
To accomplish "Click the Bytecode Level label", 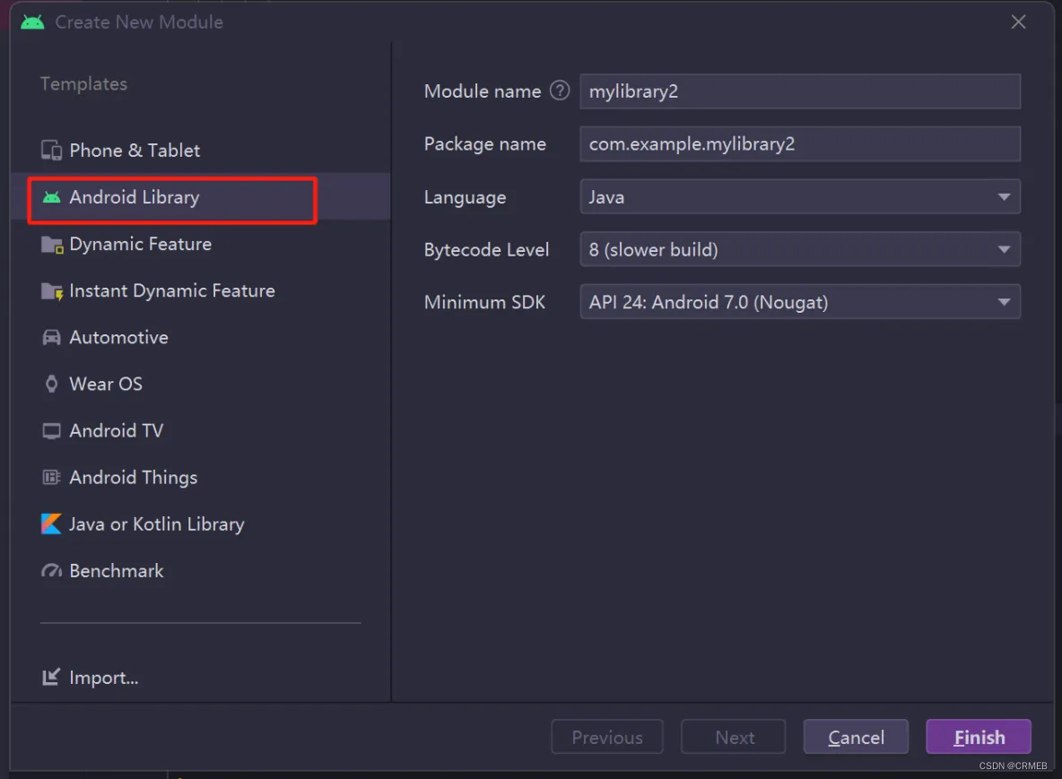I will (486, 250).
